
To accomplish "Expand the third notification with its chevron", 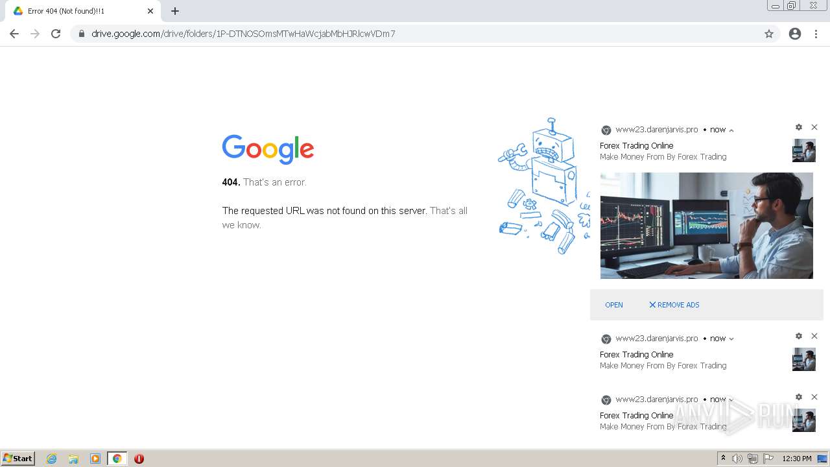I will (x=731, y=400).
